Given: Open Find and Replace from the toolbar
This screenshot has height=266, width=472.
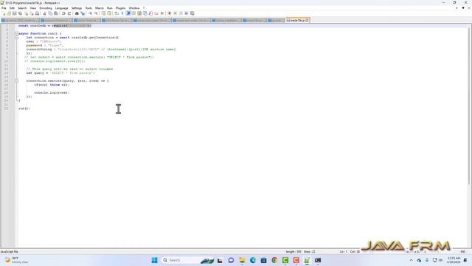Looking at the screenshot, I should pos(83,13).
